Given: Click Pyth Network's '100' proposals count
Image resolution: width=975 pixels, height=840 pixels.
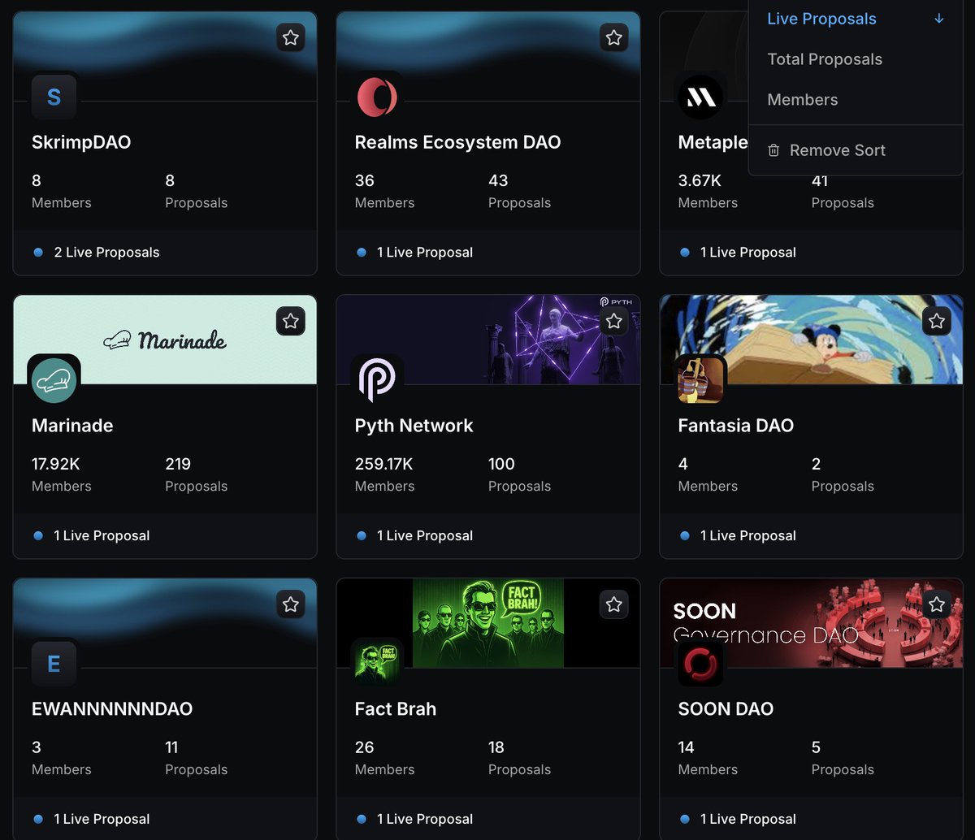Looking at the screenshot, I should [x=501, y=464].
